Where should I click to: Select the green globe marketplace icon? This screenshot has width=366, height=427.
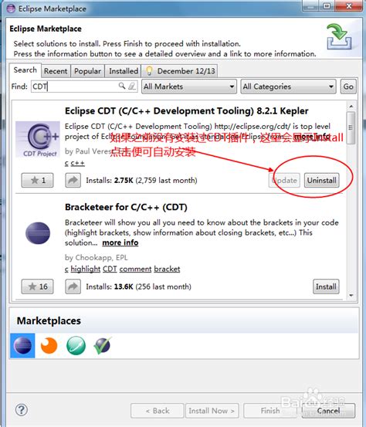(76, 346)
